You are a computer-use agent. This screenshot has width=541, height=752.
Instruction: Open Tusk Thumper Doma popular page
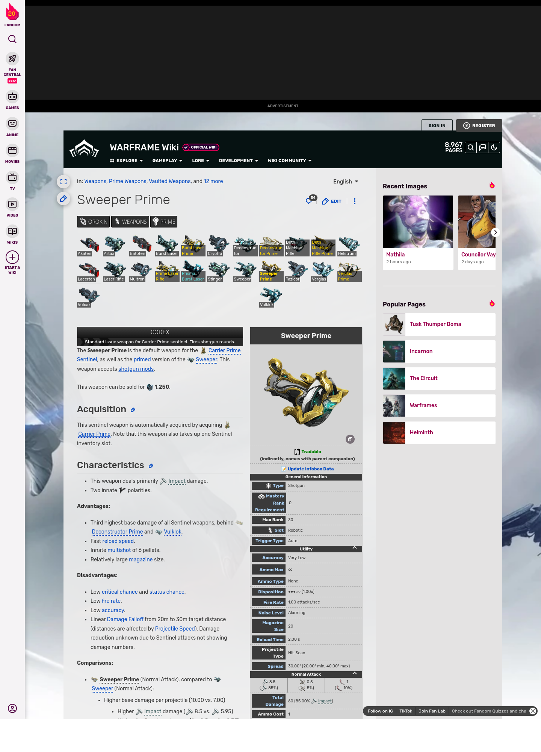pyautogui.click(x=439, y=324)
